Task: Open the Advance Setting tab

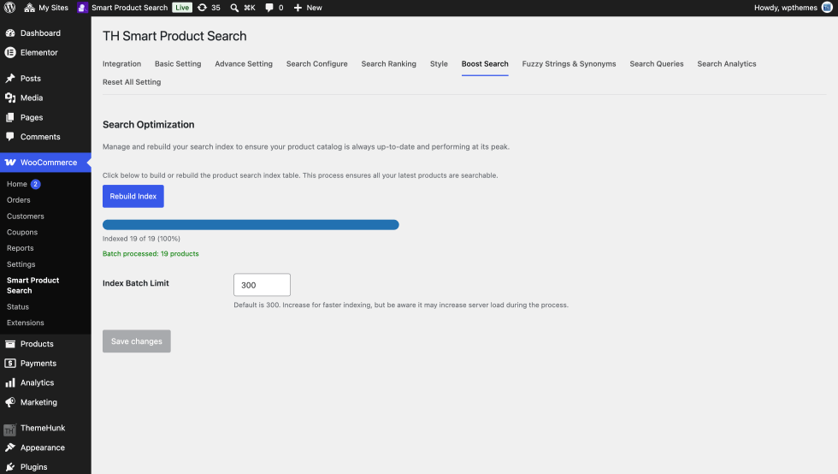Action: click(x=244, y=63)
